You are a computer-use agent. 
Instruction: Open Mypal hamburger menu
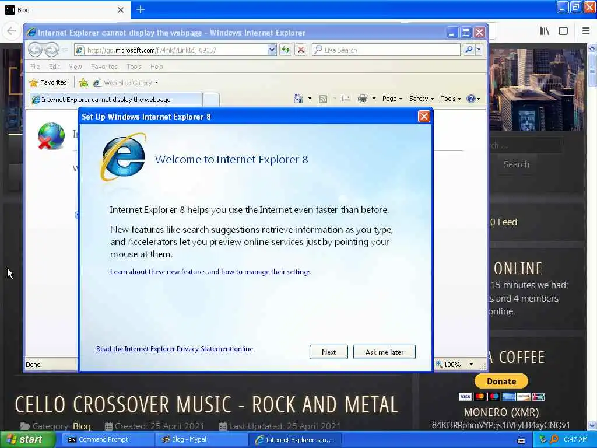586,31
